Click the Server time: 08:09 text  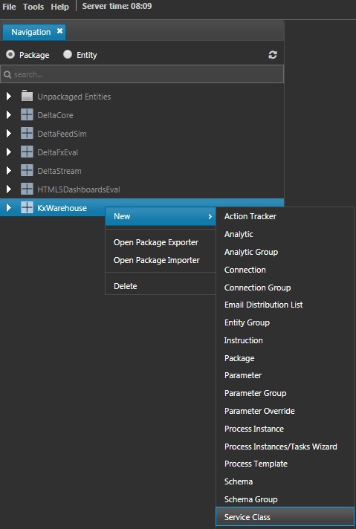tap(117, 6)
